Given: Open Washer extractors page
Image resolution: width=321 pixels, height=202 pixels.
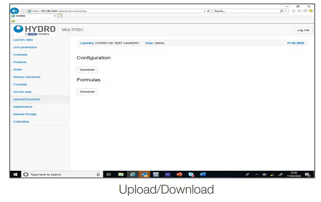Looking at the screenshot, I should click(x=27, y=77).
